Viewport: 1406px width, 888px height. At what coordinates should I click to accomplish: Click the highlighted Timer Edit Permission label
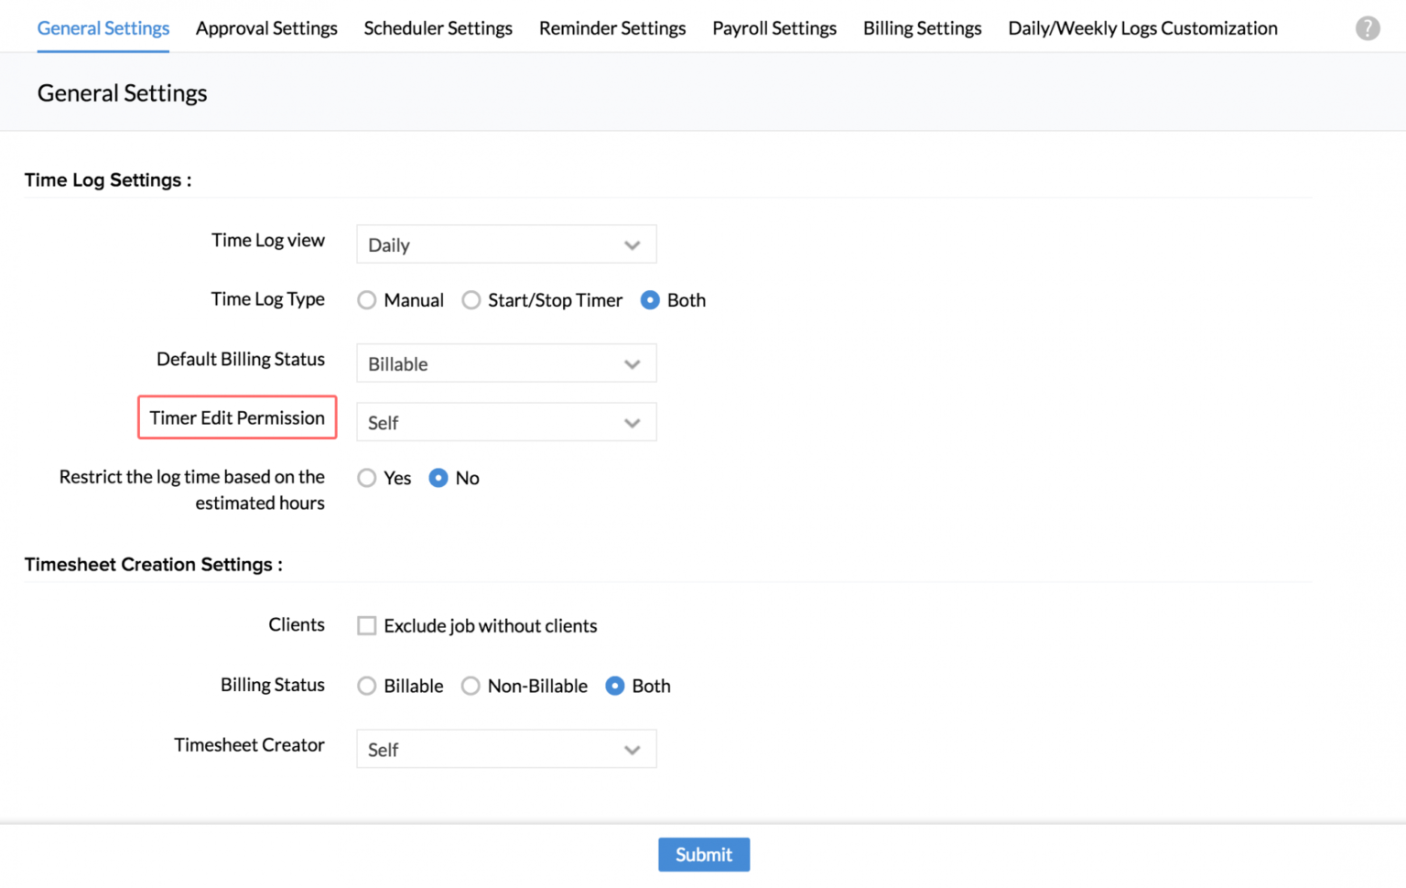coord(236,417)
